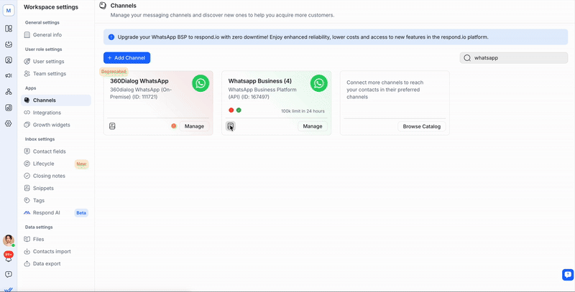Open the M workspace switcher
Image resolution: width=575 pixels, height=292 pixels.
tap(9, 10)
